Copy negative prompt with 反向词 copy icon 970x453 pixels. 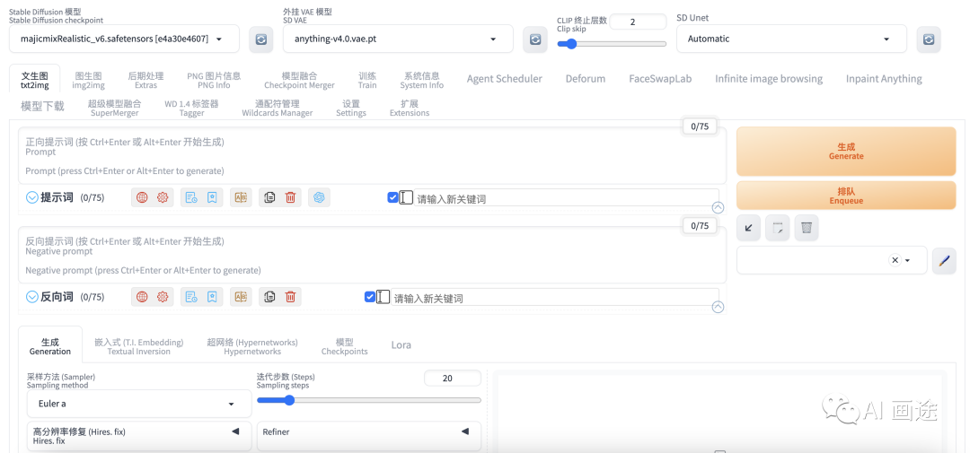(x=269, y=297)
